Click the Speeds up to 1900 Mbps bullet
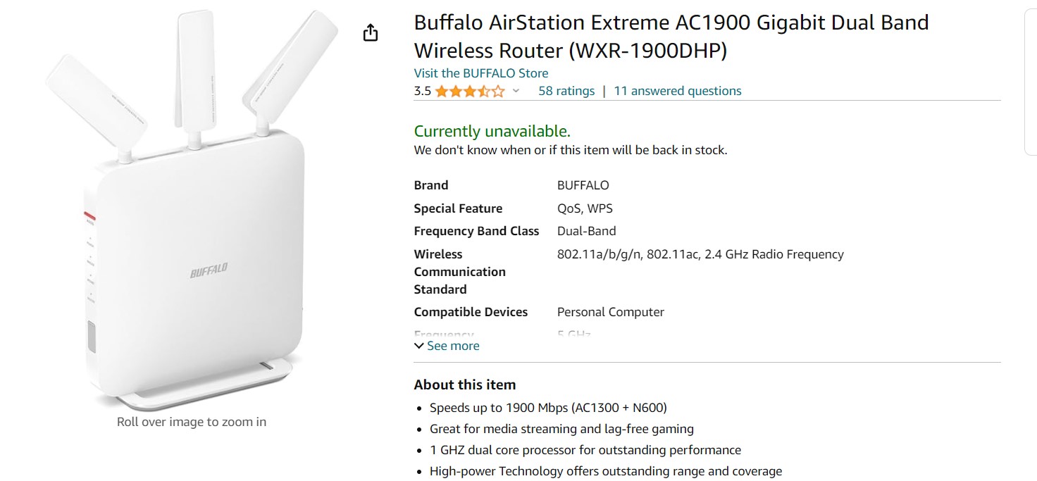 click(548, 407)
